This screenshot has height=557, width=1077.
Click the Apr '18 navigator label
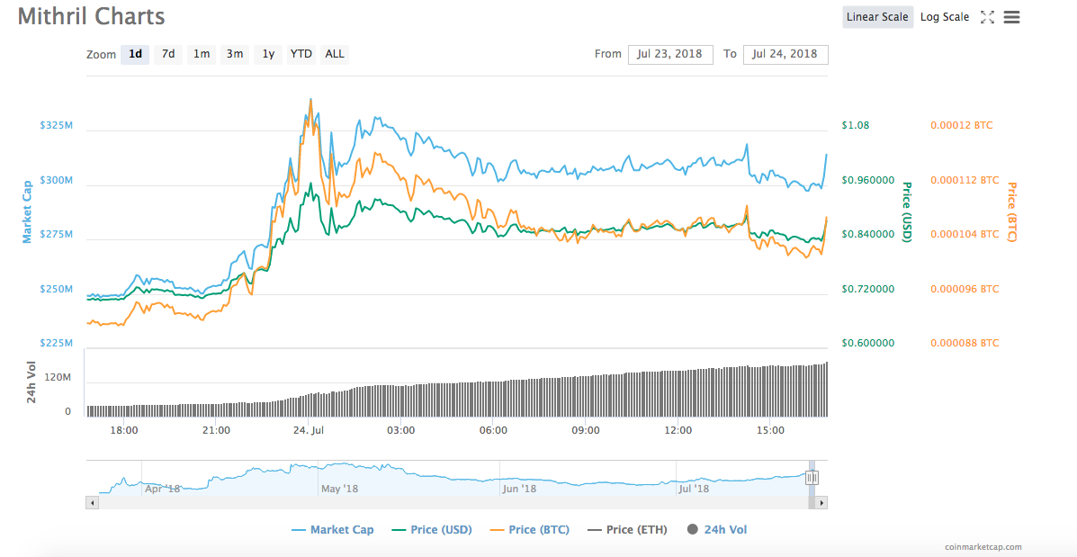pyautogui.click(x=163, y=489)
